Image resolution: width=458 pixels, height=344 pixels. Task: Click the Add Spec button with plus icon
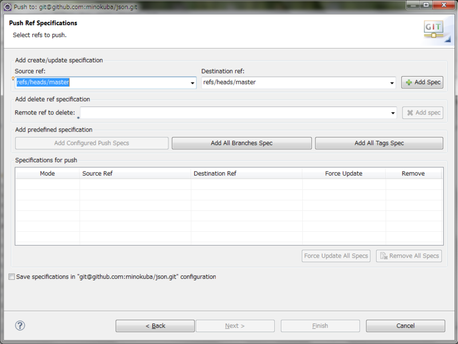click(422, 82)
